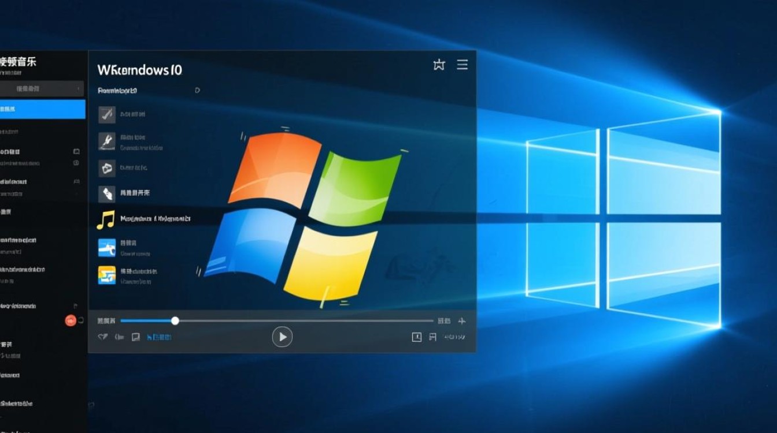The height and width of the screenshot is (433, 777).
Task: Toggle the red notification badge in the sidebar
Action: [x=72, y=320]
